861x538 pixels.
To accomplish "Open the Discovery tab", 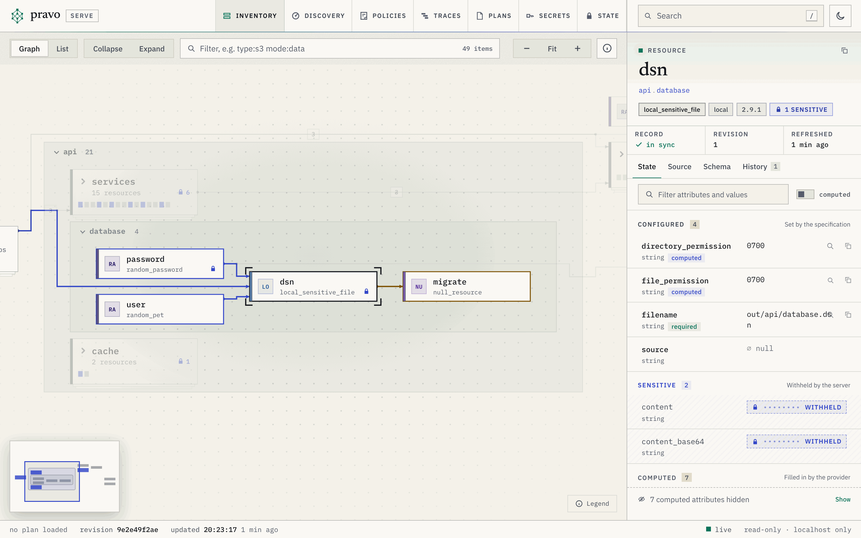I will 318,16.
